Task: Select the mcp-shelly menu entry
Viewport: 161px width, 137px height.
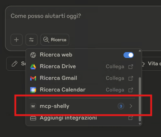Action: [82, 106]
